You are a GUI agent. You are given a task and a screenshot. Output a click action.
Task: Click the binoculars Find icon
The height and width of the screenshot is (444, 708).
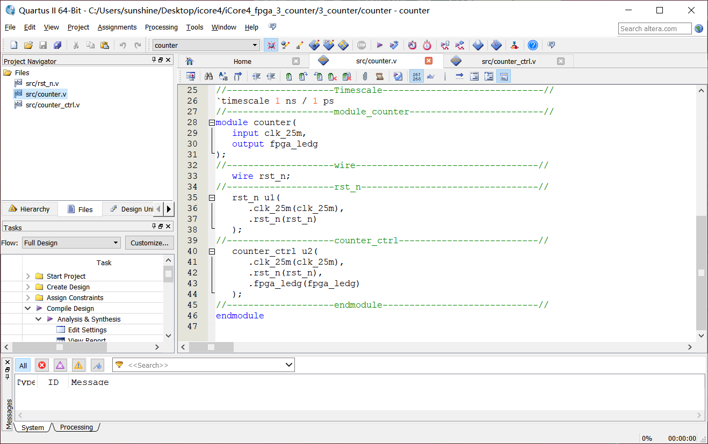(x=209, y=77)
